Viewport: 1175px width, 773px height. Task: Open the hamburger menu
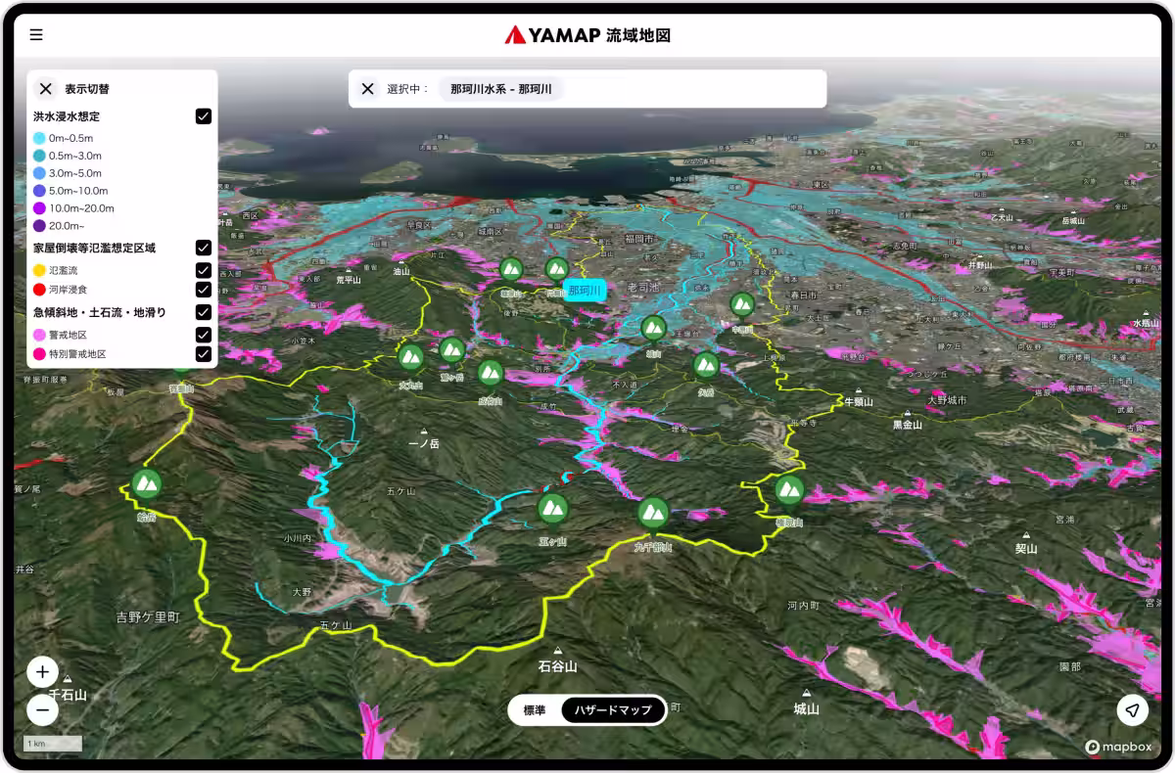tap(36, 35)
